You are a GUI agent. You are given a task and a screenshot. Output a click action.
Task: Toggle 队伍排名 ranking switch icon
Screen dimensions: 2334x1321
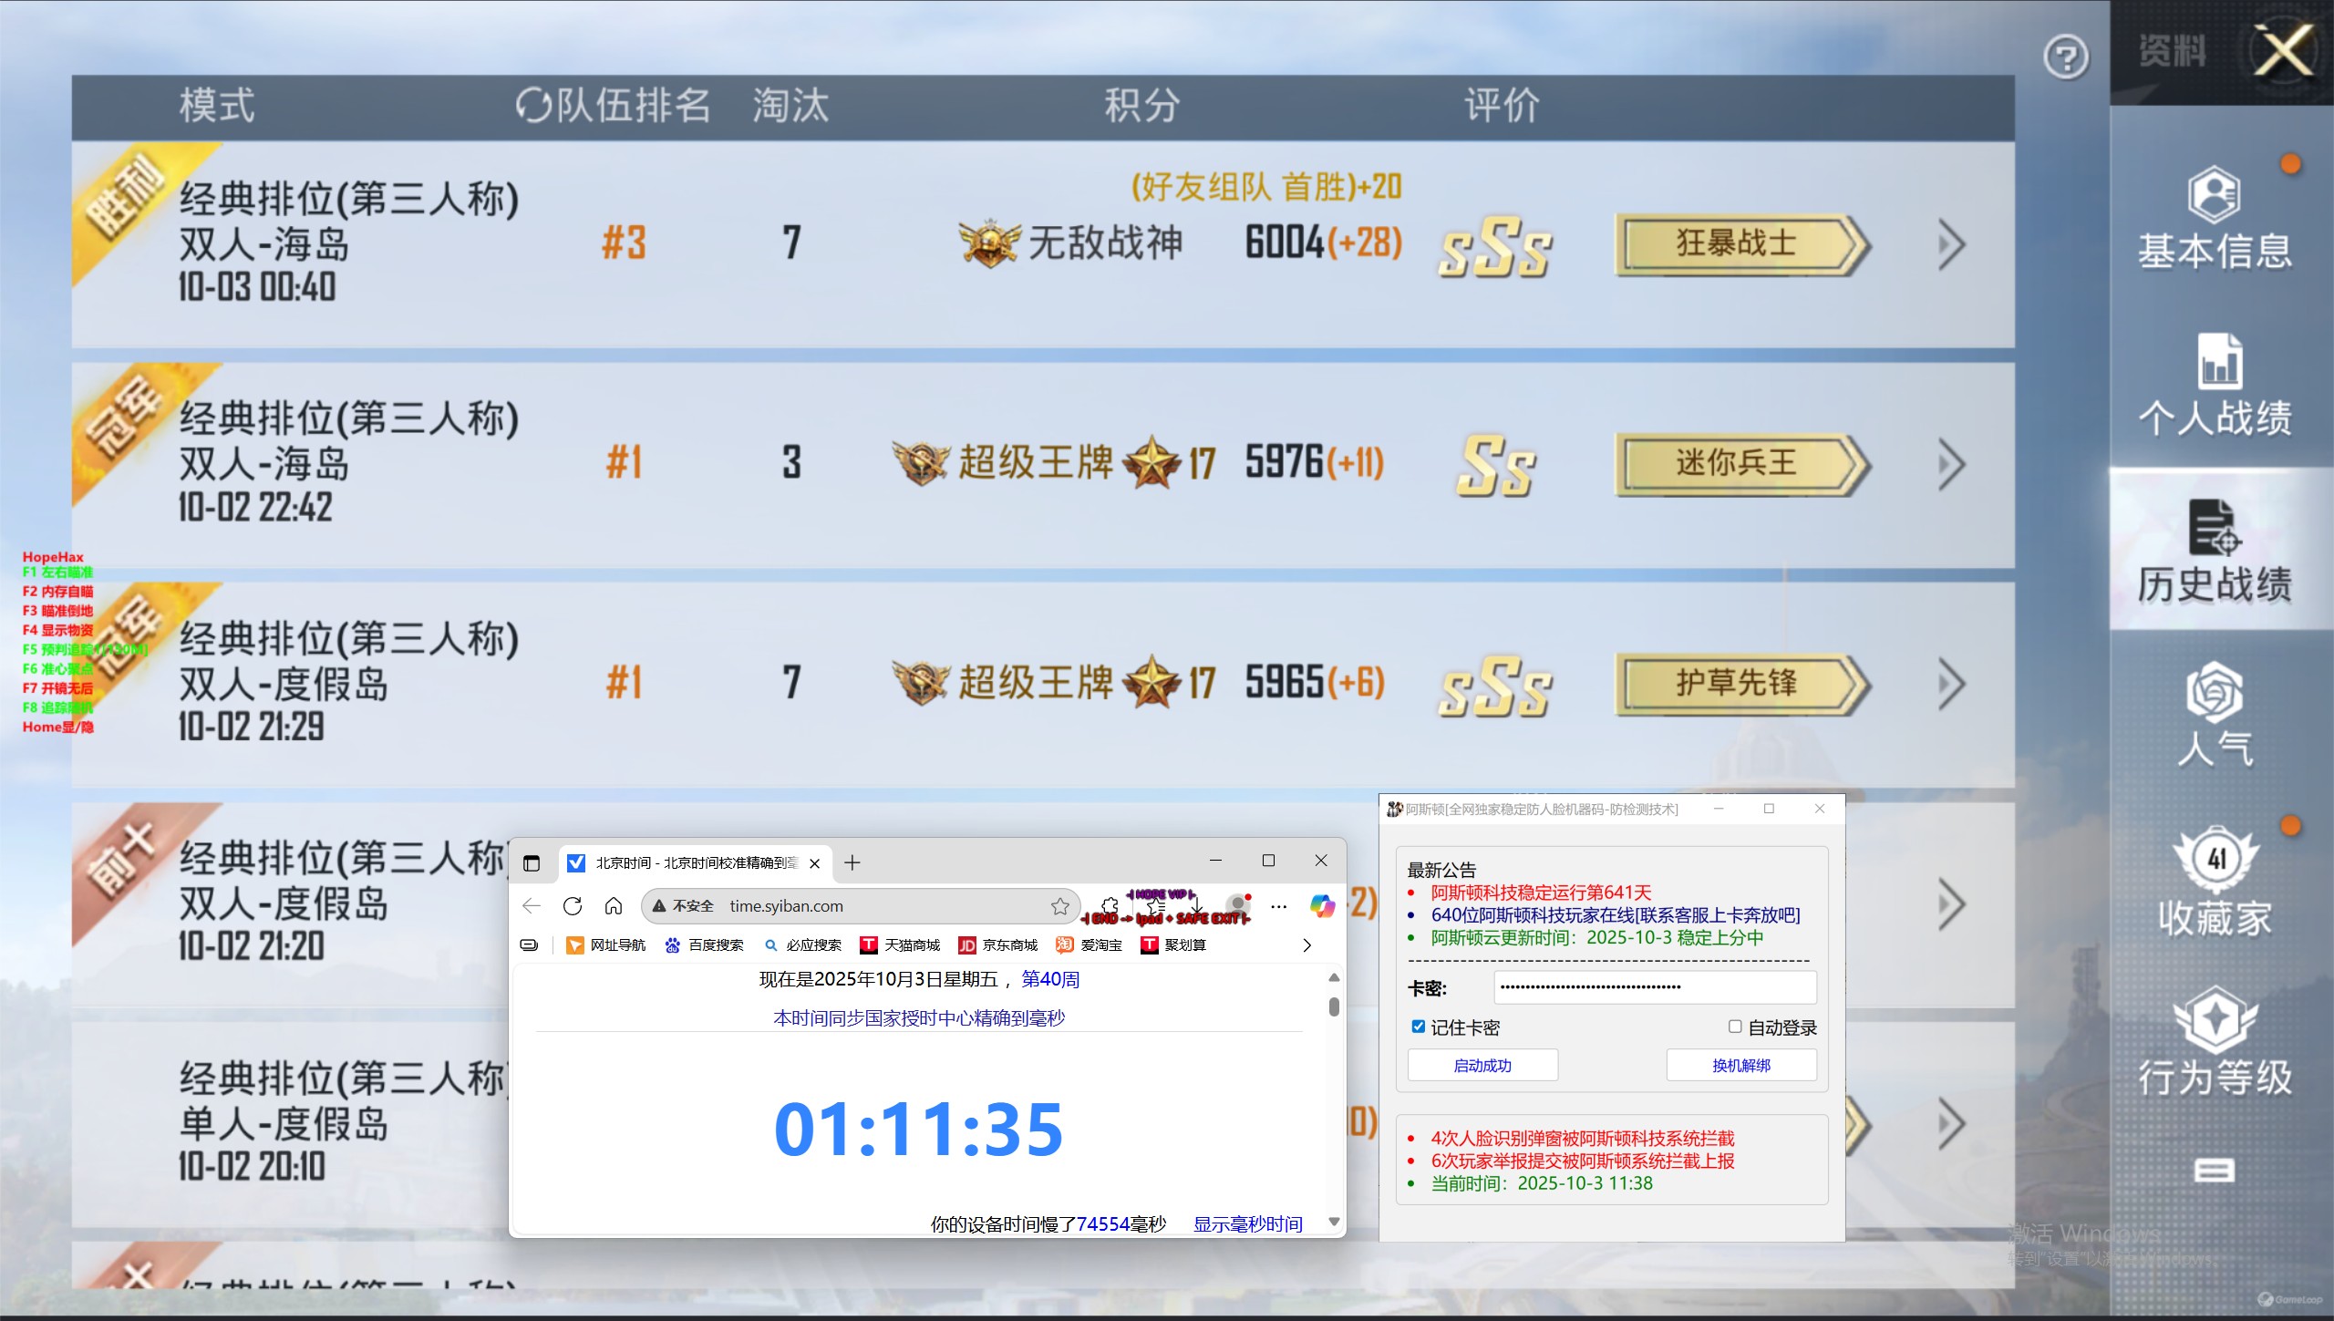(x=532, y=106)
